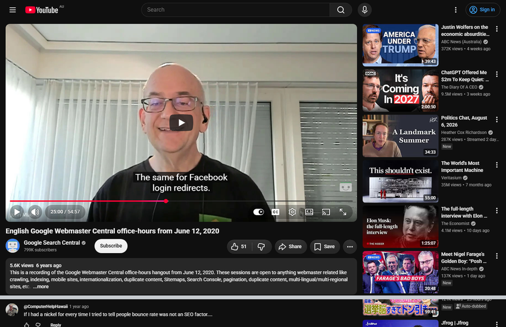Like the video with thumbs up
This screenshot has height=327, width=506.
coord(239,247)
